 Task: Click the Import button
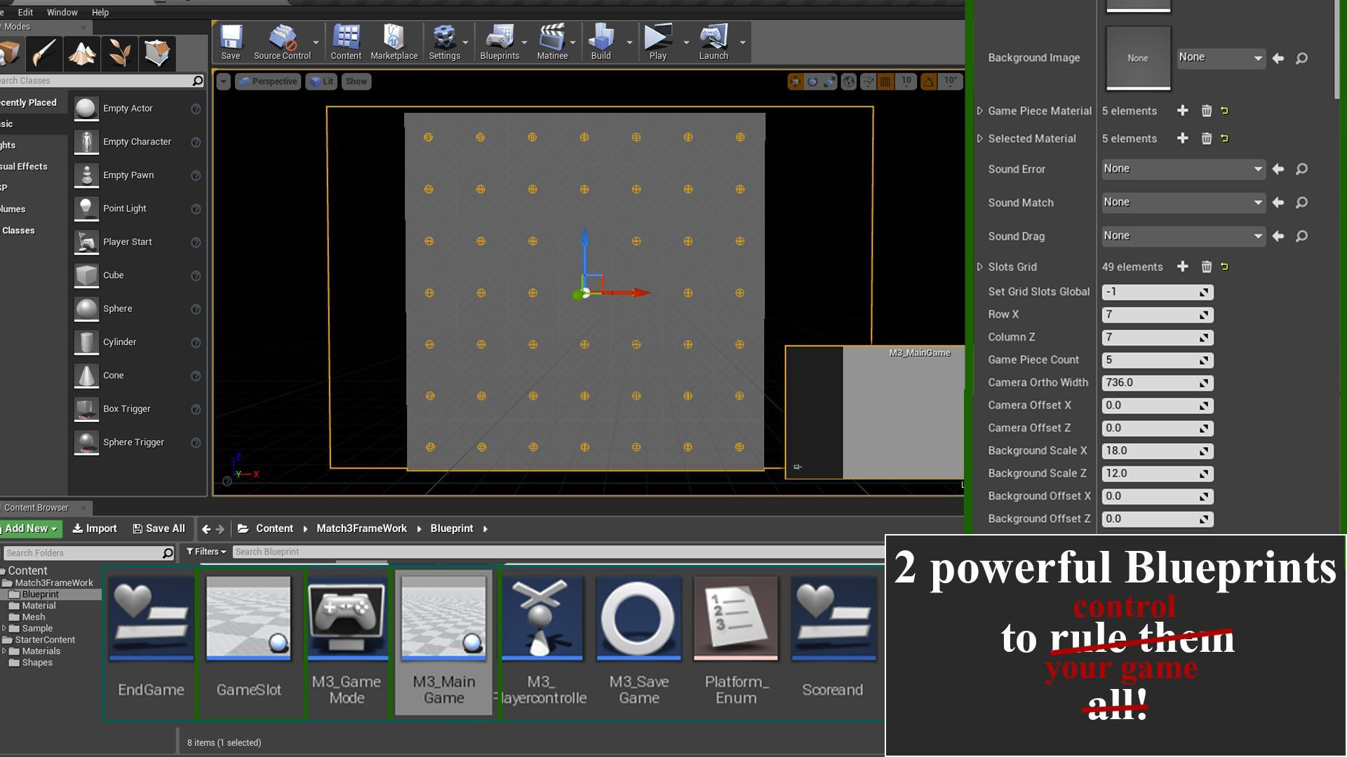click(95, 528)
